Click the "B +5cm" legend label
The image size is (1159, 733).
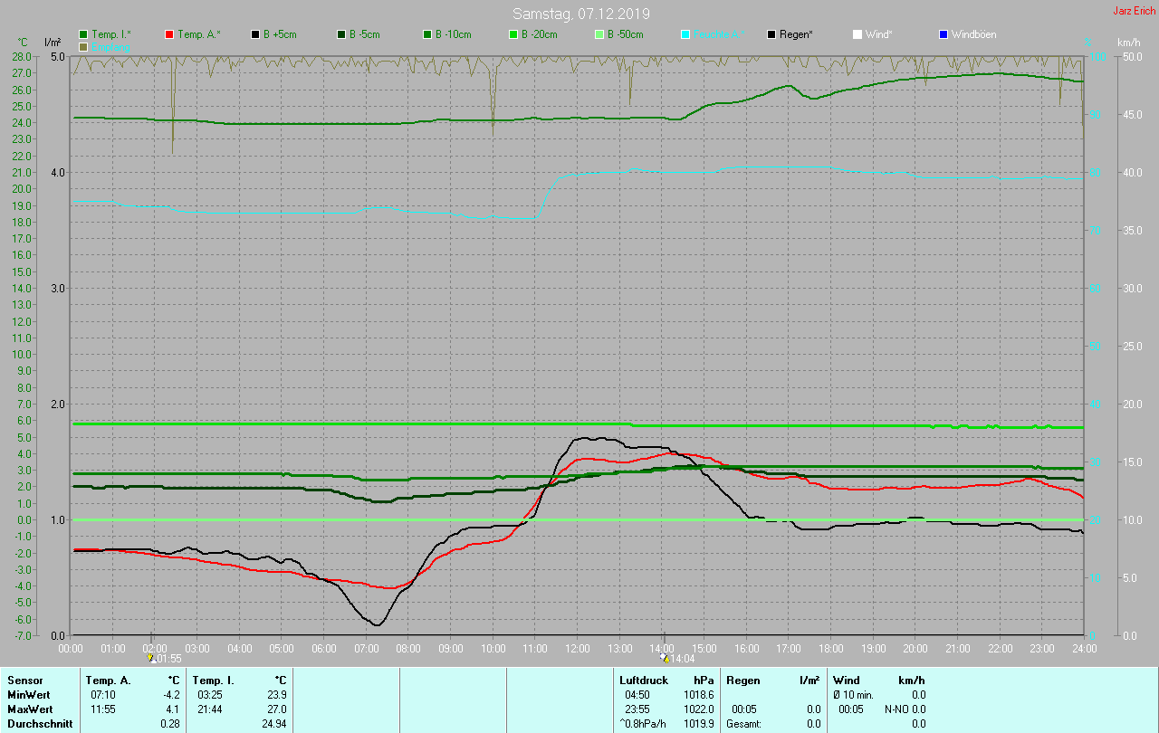282,34
